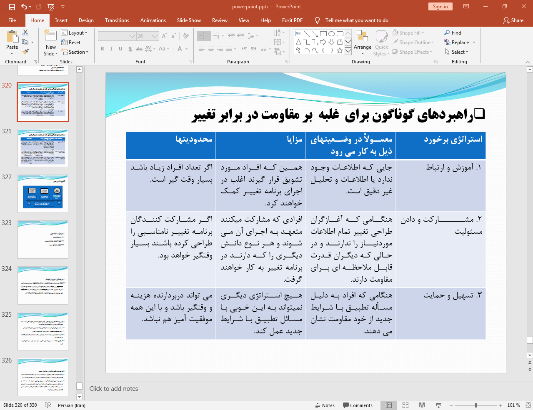Image resolution: width=533 pixels, height=410 pixels.
Task: Click the Share button
Action: pos(513,20)
